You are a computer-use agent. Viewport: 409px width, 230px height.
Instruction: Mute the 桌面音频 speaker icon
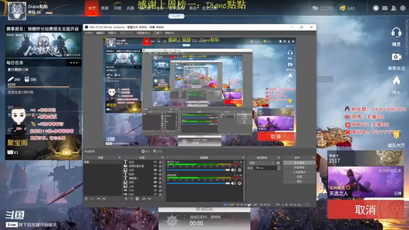tap(234, 183)
